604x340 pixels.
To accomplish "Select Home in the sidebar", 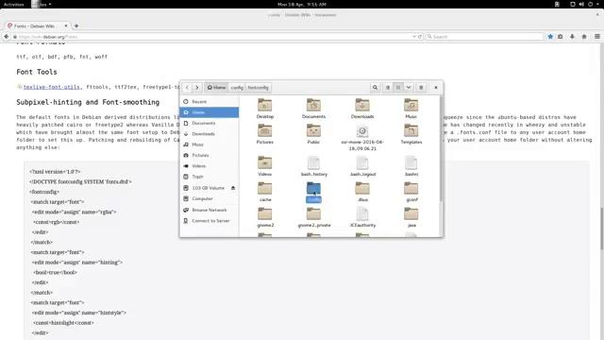I will pyautogui.click(x=210, y=112).
